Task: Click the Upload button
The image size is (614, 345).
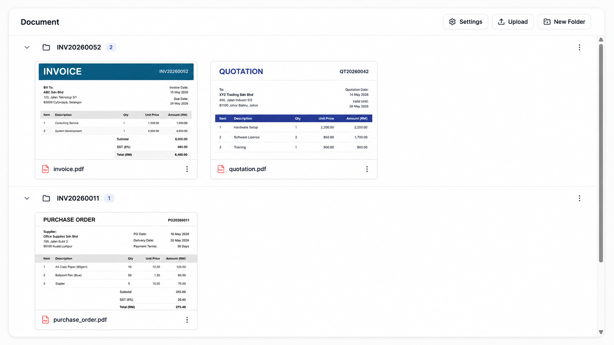Action: point(513,22)
